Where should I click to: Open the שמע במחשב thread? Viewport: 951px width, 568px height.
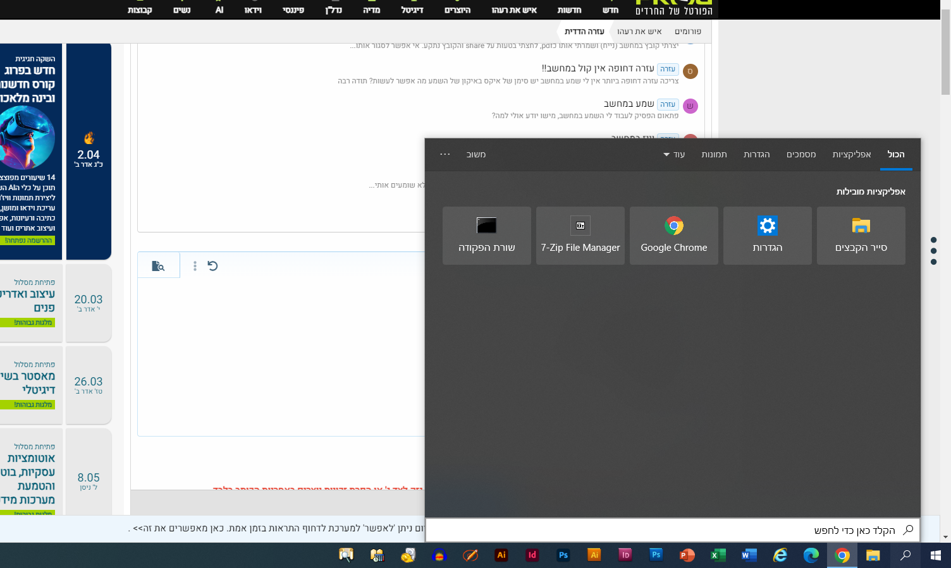(629, 104)
